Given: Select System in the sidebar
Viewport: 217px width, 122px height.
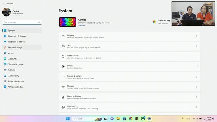Looking at the screenshot, I should click(x=22, y=30).
